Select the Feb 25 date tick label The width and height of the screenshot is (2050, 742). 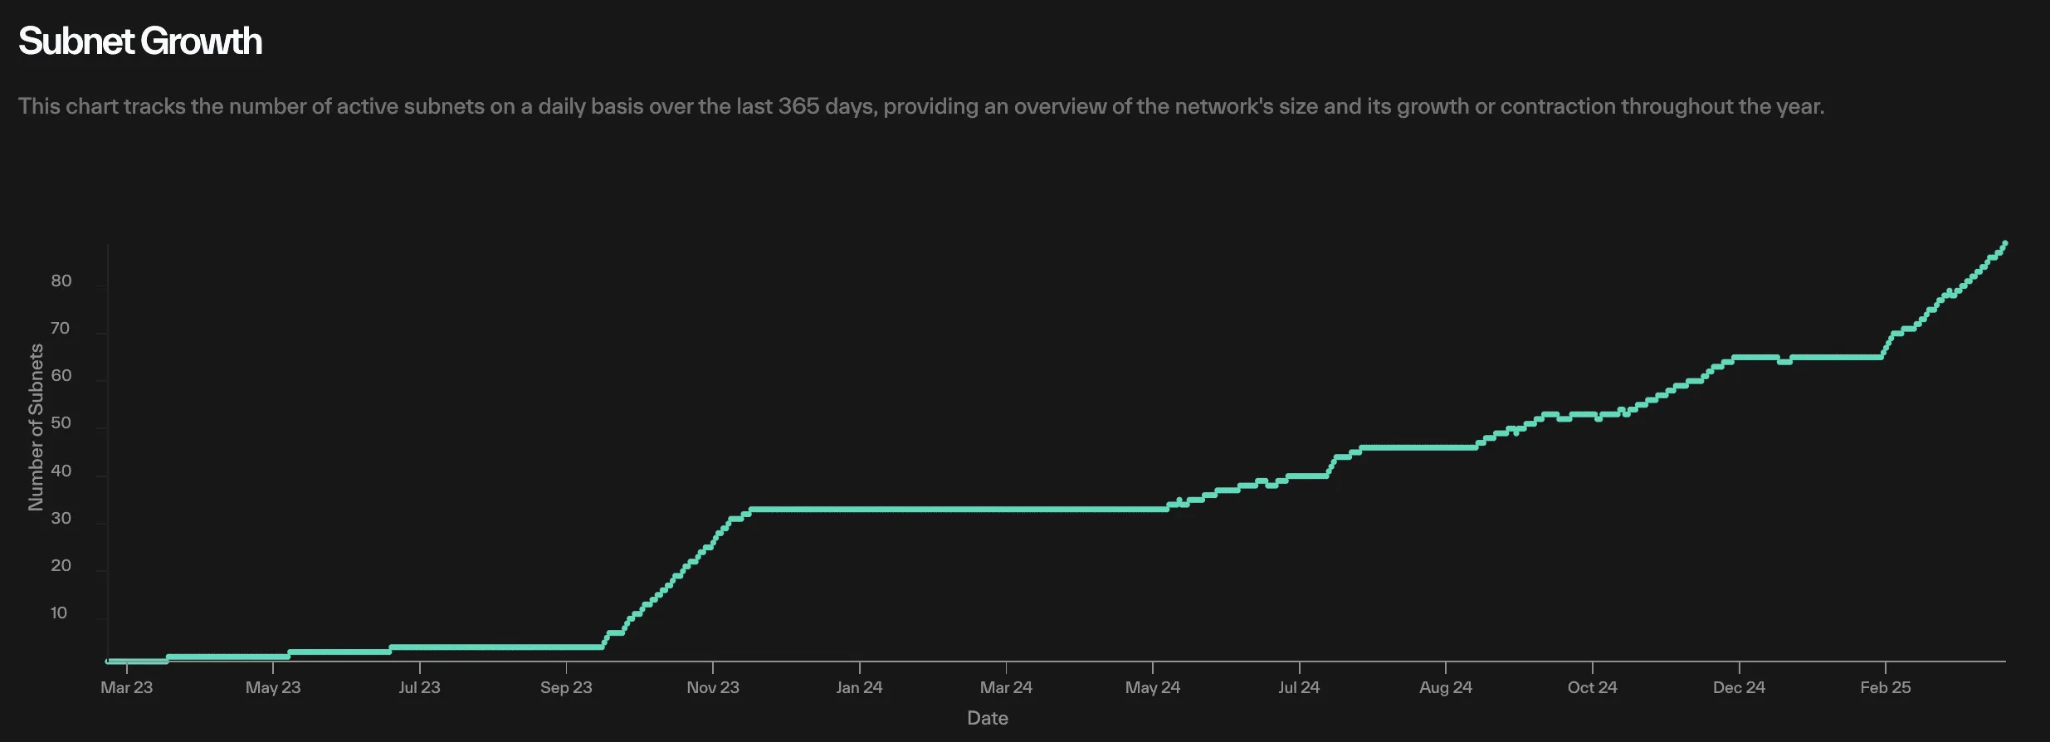tap(1885, 687)
